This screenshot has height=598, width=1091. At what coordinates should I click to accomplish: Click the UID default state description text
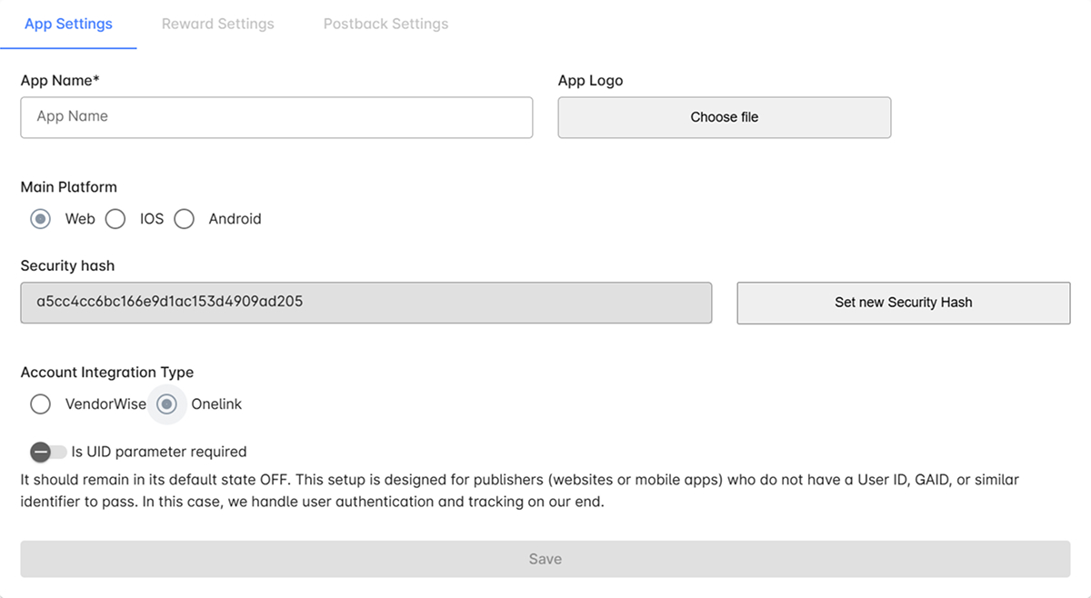[519, 490]
